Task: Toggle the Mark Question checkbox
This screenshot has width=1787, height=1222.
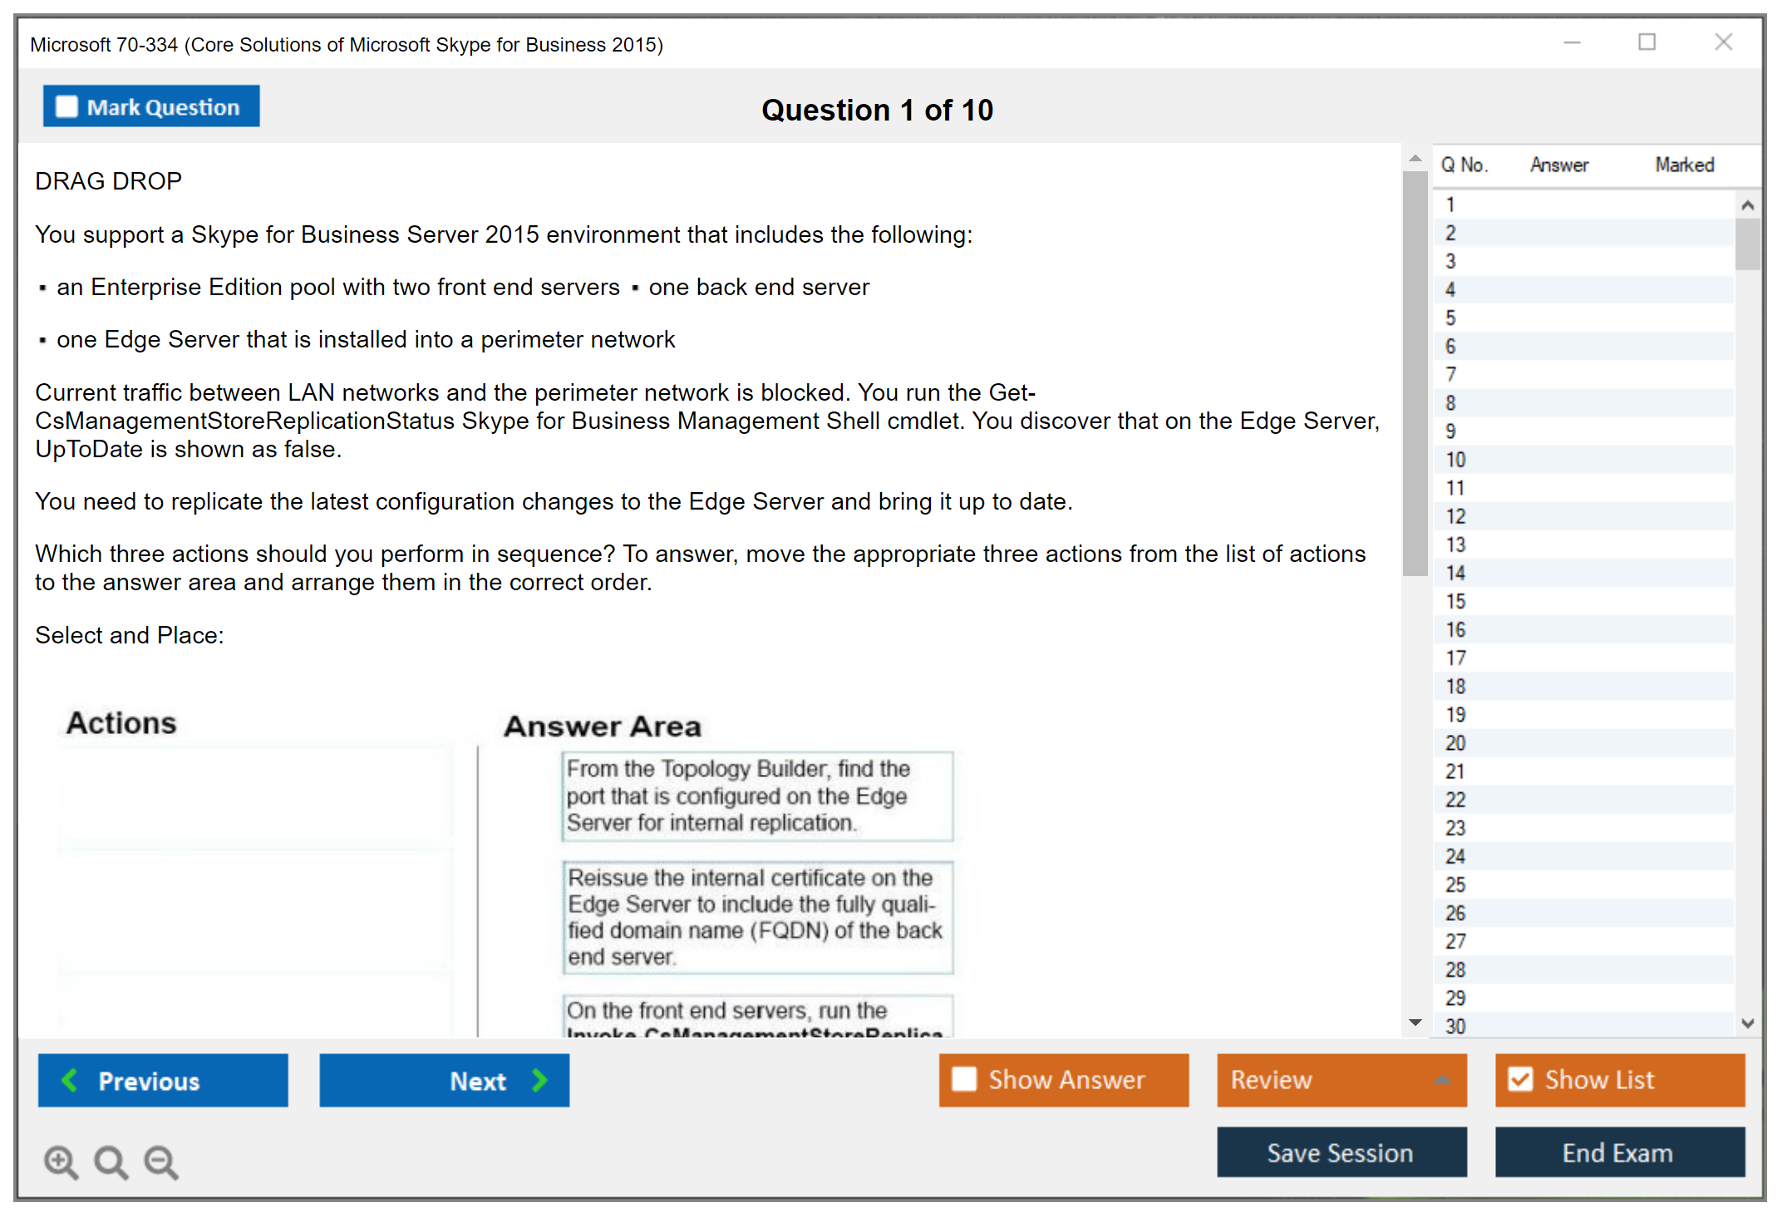Action: tap(66, 107)
